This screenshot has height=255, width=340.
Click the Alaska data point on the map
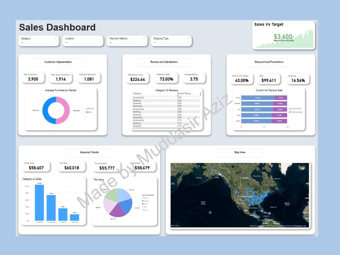[x=212, y=169]
